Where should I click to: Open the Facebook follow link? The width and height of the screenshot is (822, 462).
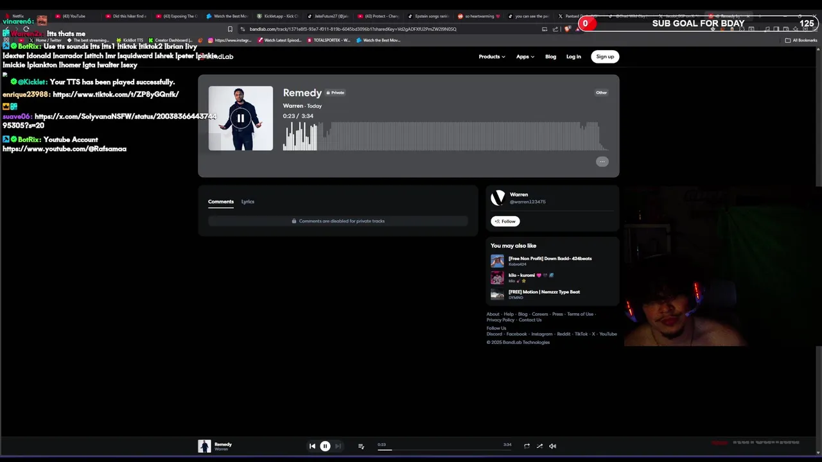516,334
